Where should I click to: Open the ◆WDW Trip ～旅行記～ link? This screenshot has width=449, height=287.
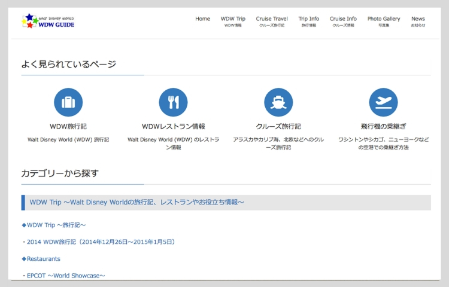click(53, 225)
